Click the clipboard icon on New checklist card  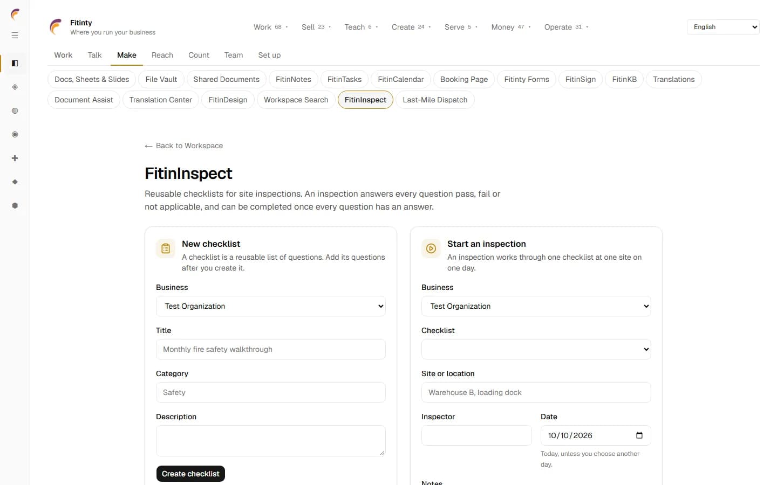pos(166,248)
